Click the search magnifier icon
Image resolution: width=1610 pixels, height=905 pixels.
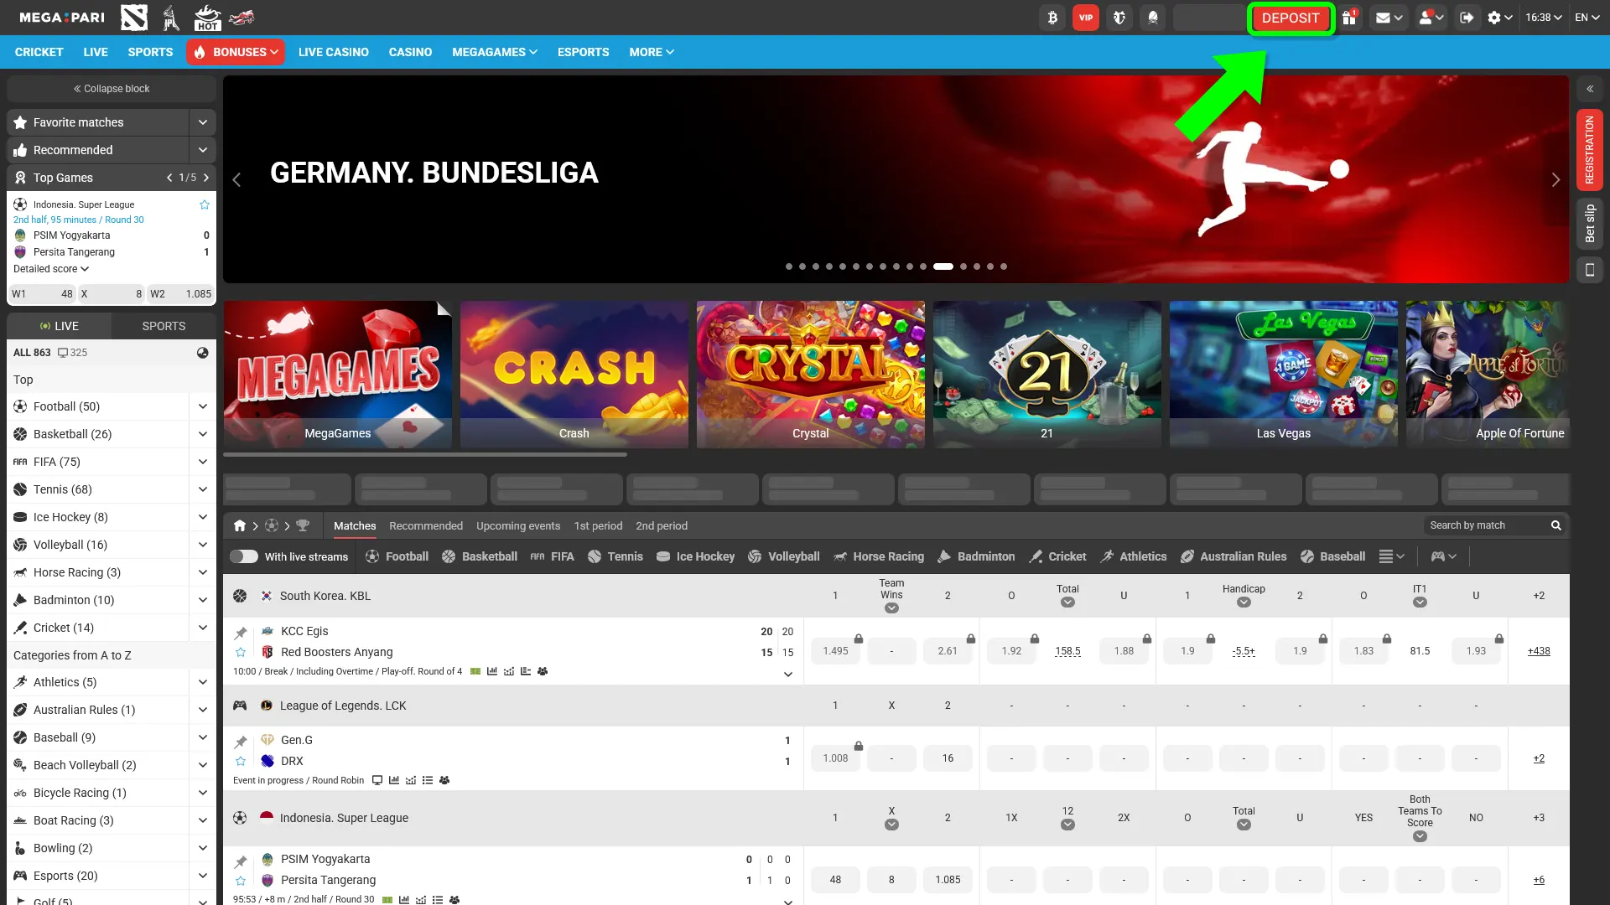(x=1555, y=525)
